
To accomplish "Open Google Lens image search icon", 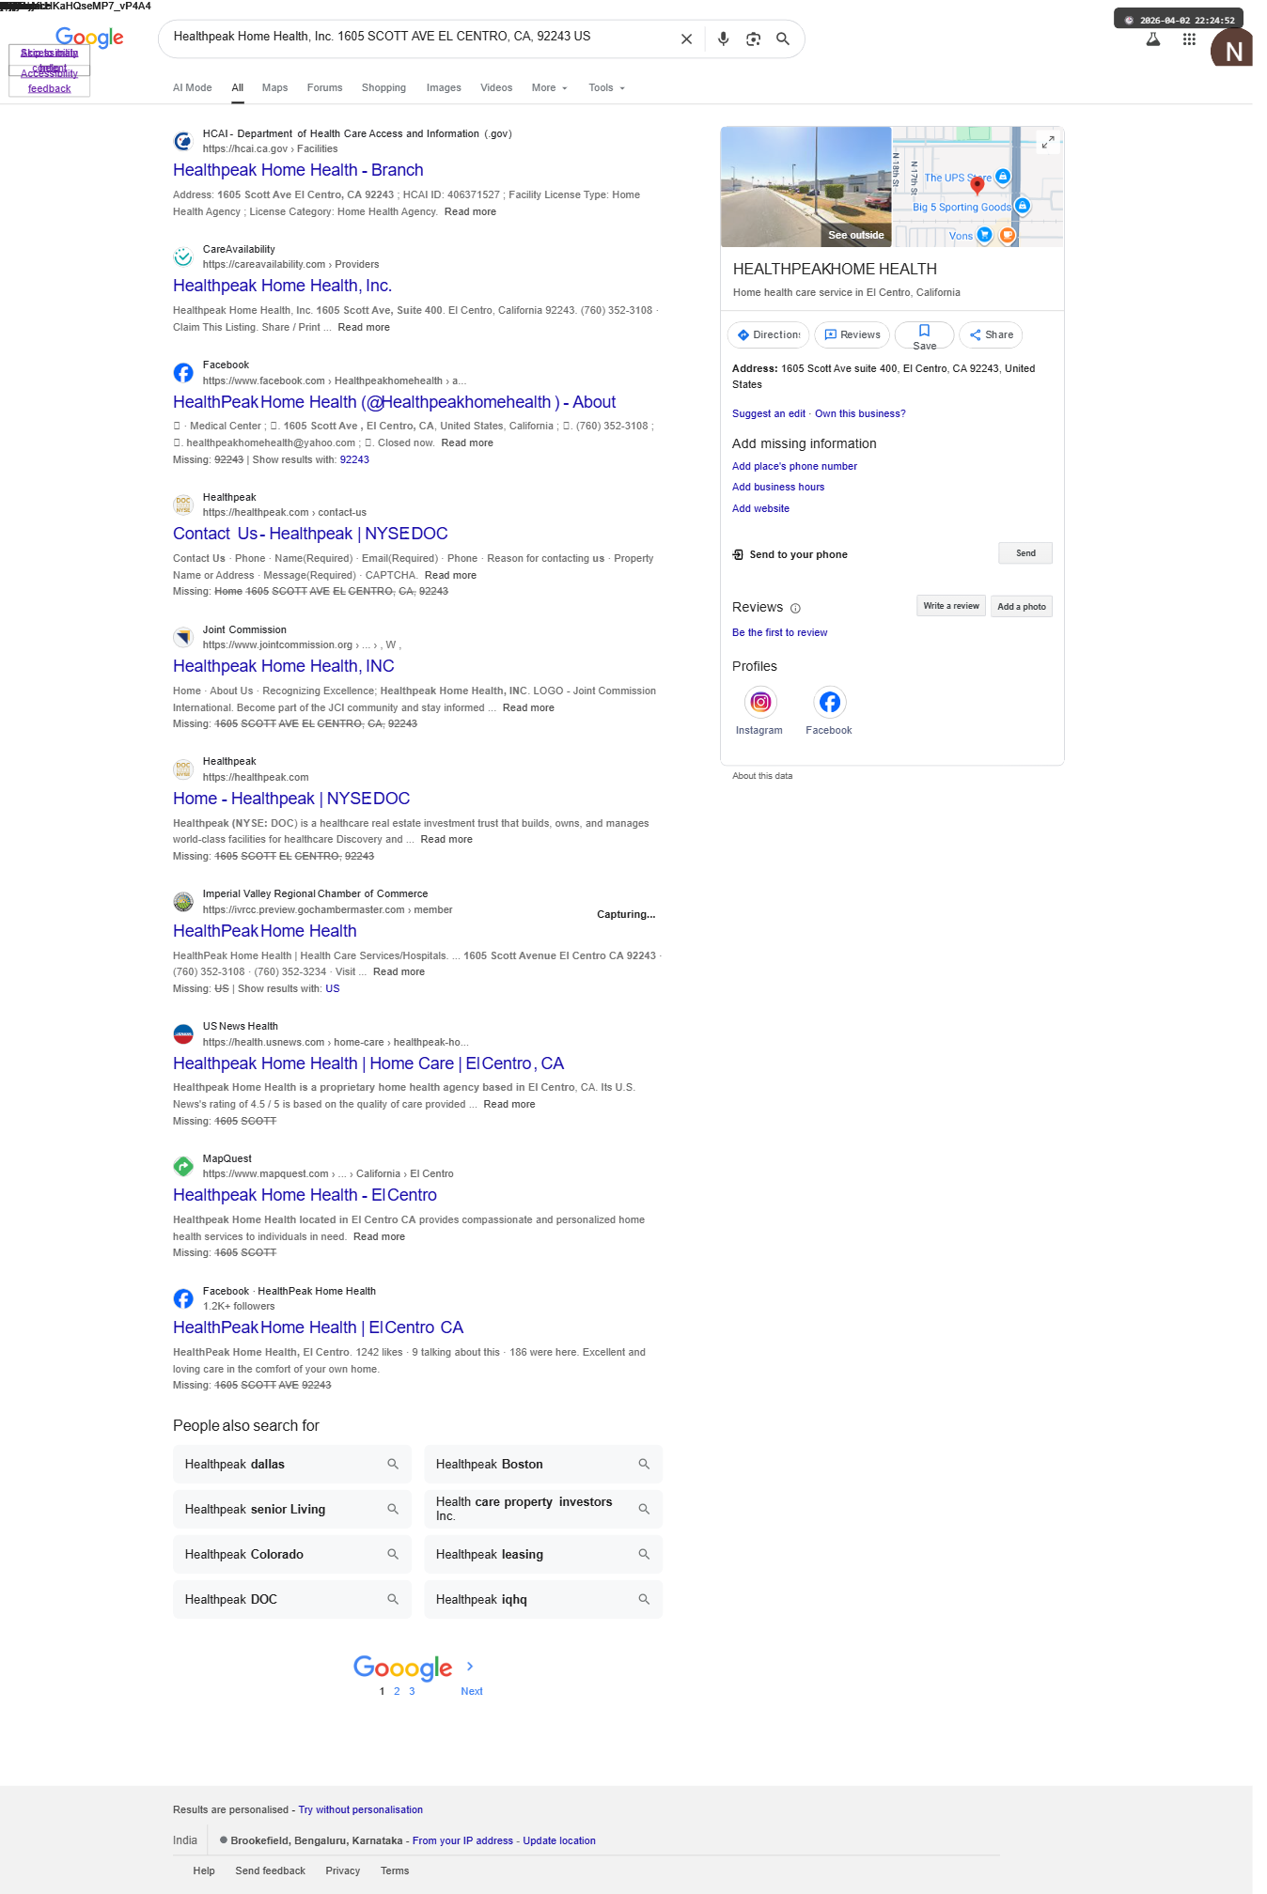I will [753, 39].
